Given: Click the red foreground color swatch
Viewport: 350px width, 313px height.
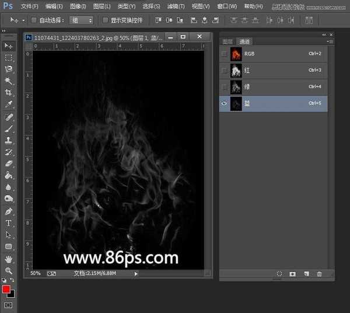Looking at the screenshot, I should [6, 289].
